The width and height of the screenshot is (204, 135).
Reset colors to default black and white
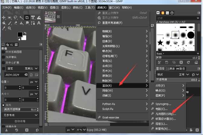(19, 39)
